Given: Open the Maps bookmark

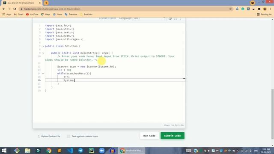Looking at the screenshot, I should [46, 14].
